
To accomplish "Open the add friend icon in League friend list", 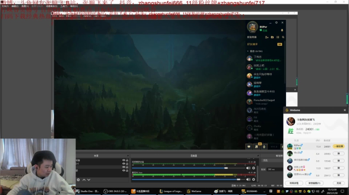I will pos(267,37).
